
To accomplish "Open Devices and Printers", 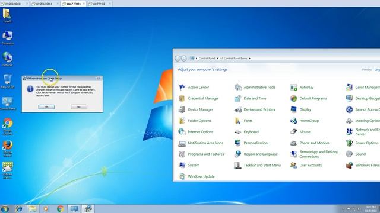I will click(255, 109).
